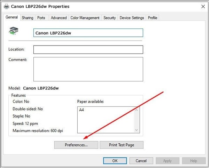The image size is (209, 168).
Task: Click the 'Color: No' feature text
Action: coord(21,102)
